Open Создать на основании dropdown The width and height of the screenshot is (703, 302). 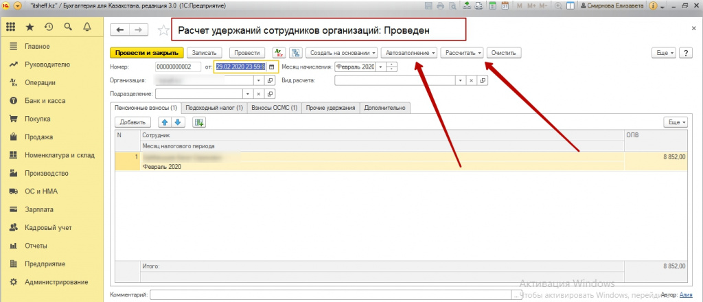click(x=341, y=53)
